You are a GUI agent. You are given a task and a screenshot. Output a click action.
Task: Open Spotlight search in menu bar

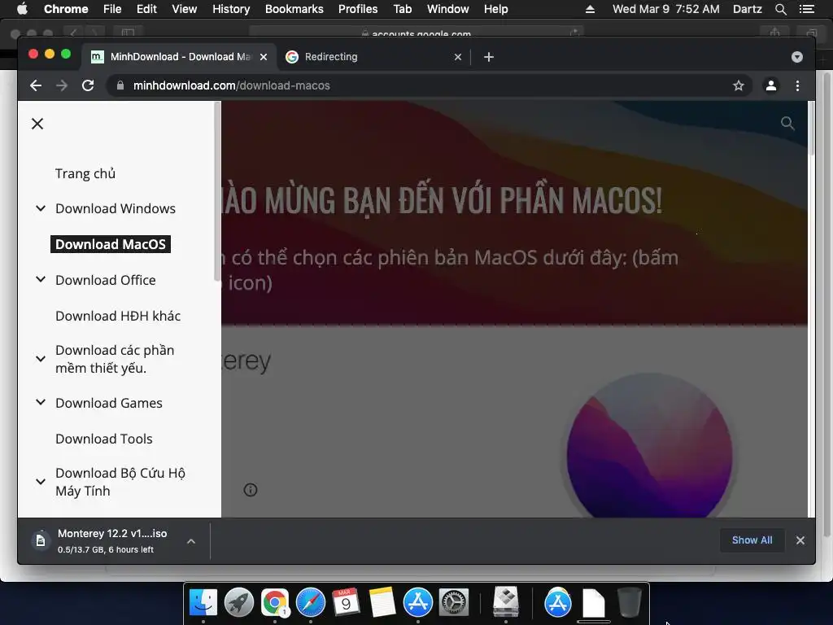click(780, 9)
